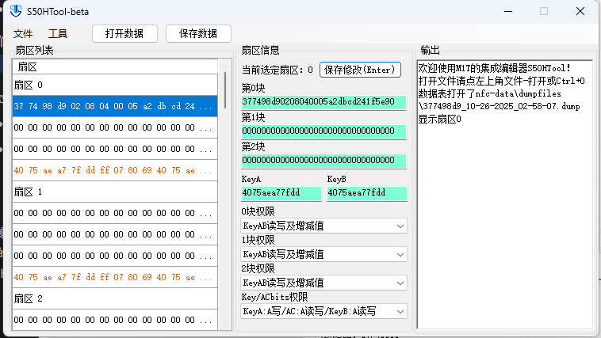Screen dimensions: 601x338
Task: Click the KeyA input field
Action: [281, 193]
